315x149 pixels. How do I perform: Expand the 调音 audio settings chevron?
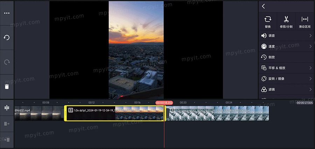(310, 36)
